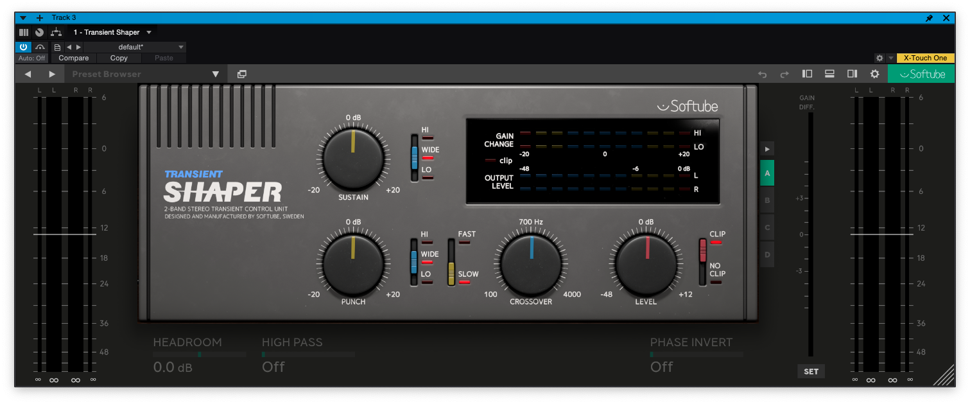Toggle the plugin power bypass button
Image resolution: width=970 pixels, height=404 pixels.
click(24, 47)
